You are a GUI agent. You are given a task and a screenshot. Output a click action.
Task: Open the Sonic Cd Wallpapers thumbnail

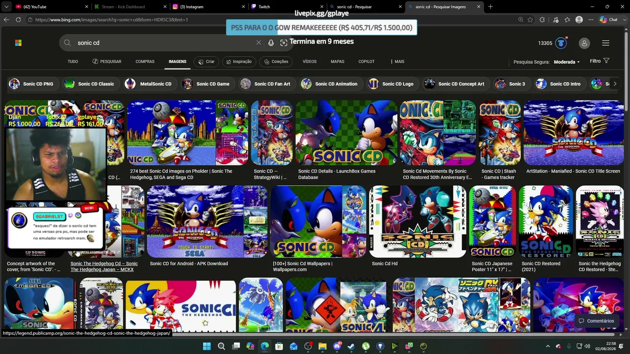point(318,222)
